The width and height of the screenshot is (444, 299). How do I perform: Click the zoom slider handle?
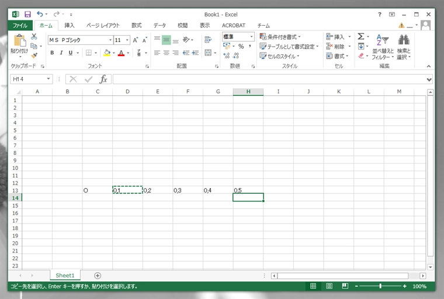[x=380, y=286]
